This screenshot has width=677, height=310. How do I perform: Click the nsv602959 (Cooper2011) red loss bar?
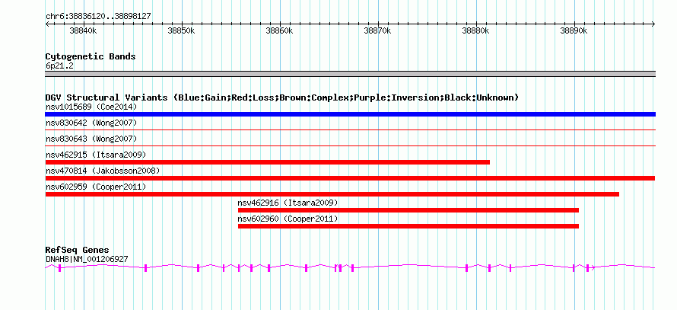[332, 194]
